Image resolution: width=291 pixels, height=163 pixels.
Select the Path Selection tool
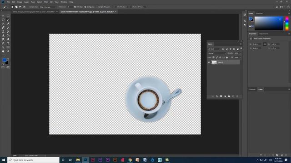tap(3, 47)
